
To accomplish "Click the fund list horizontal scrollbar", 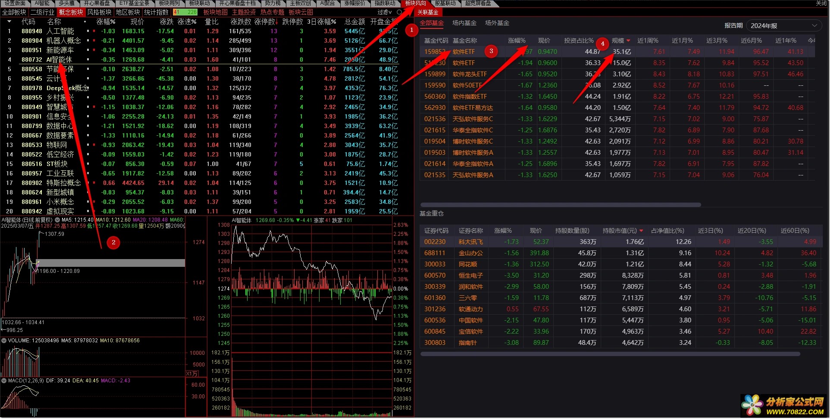I will point(561,205).
